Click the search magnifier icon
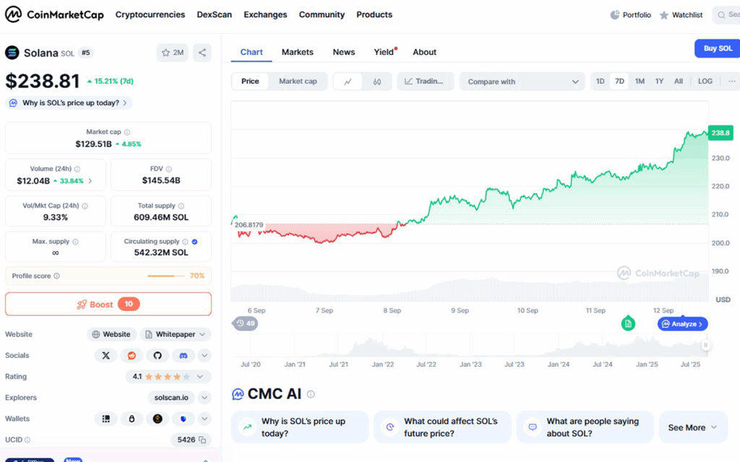This screenshot has width=740, height=462. (721, 15)
